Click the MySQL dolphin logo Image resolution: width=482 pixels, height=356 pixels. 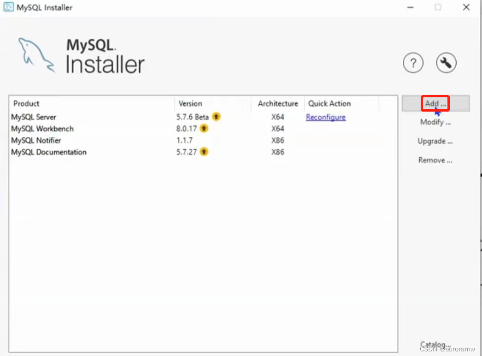click(x=36, y=55)
